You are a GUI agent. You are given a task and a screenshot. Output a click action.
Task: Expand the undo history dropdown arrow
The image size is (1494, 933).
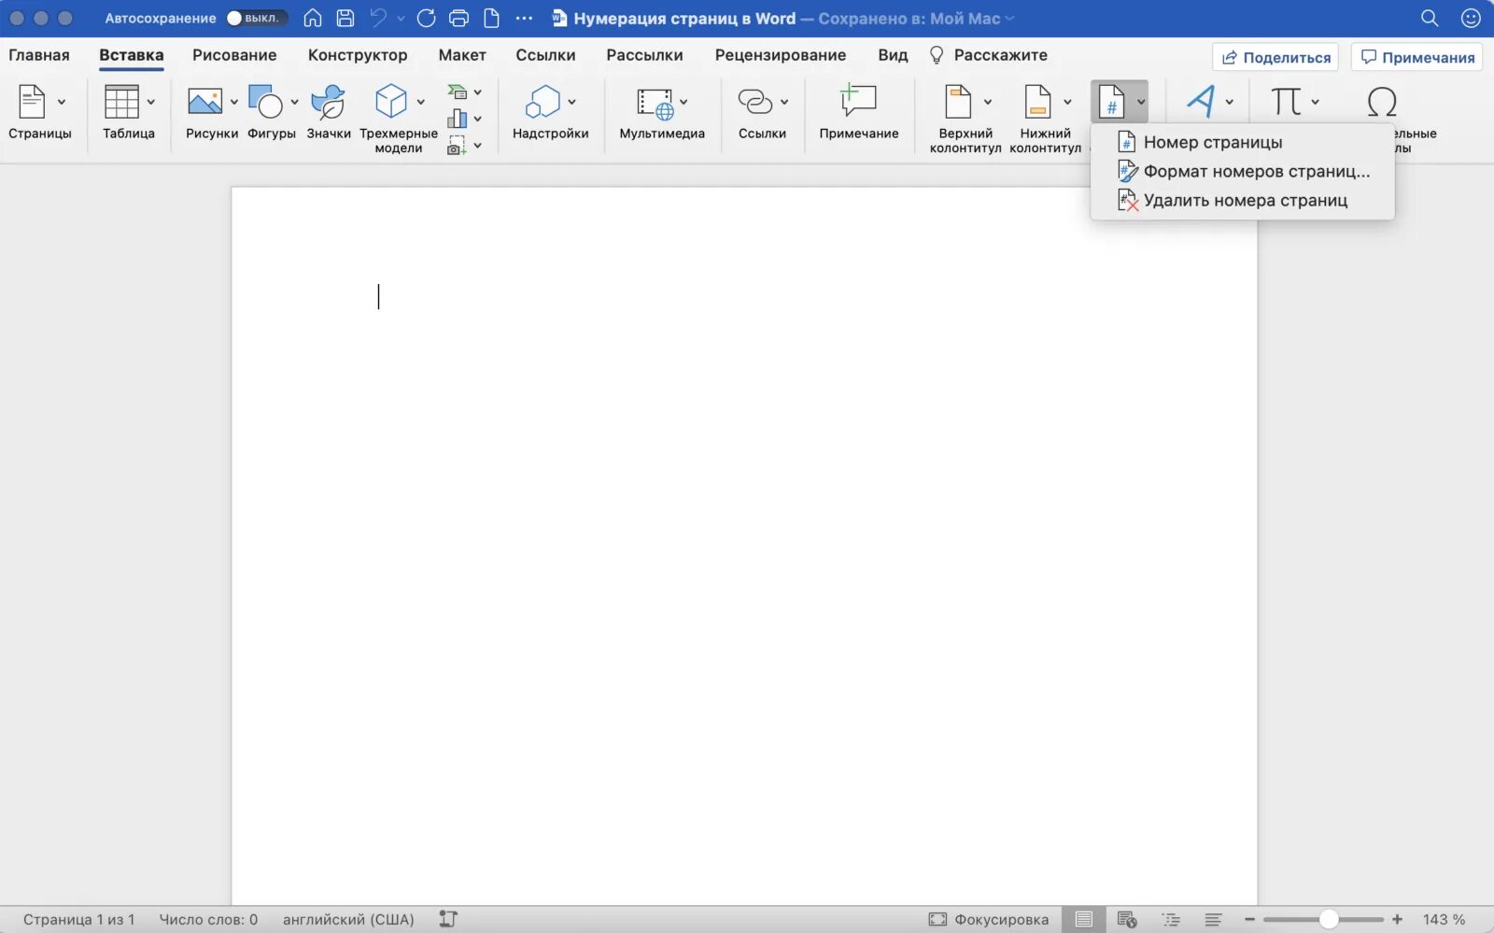(401, 19)
